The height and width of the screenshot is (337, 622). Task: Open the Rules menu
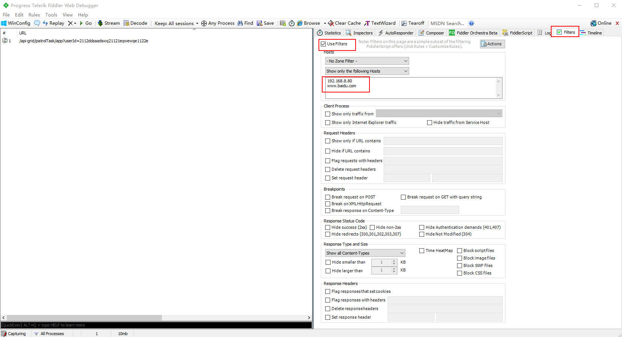click(34, 15)
